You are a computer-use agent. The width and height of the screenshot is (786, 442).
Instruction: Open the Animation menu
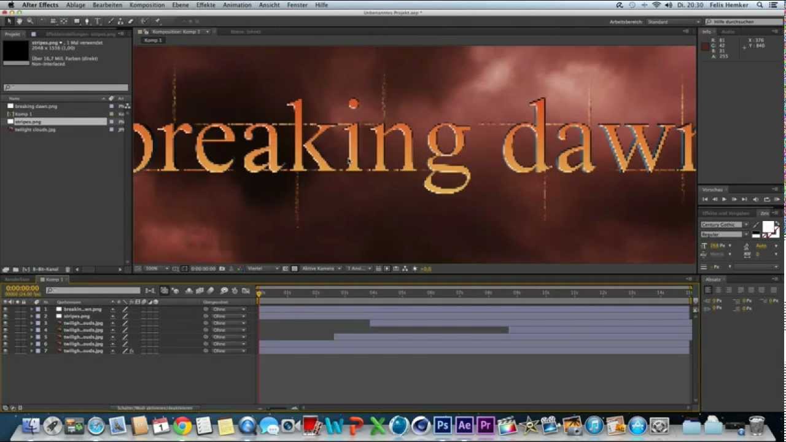click(237, 5)
